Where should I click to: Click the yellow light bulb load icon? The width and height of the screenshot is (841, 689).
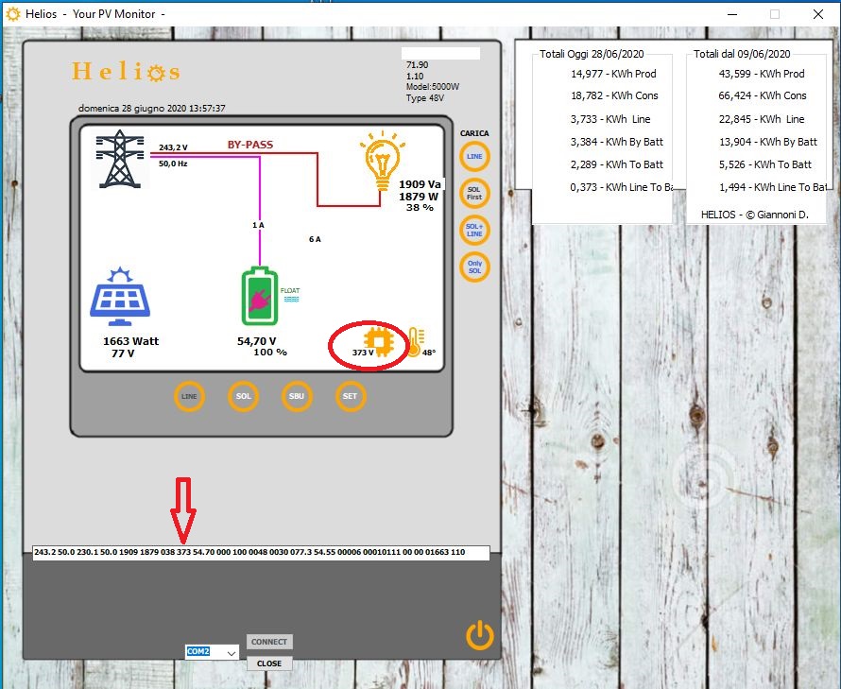[x=382, y=161]
